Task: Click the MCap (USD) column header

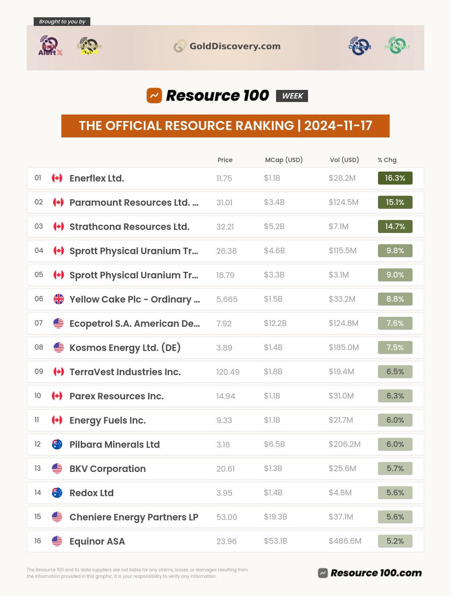Action: 284,160
